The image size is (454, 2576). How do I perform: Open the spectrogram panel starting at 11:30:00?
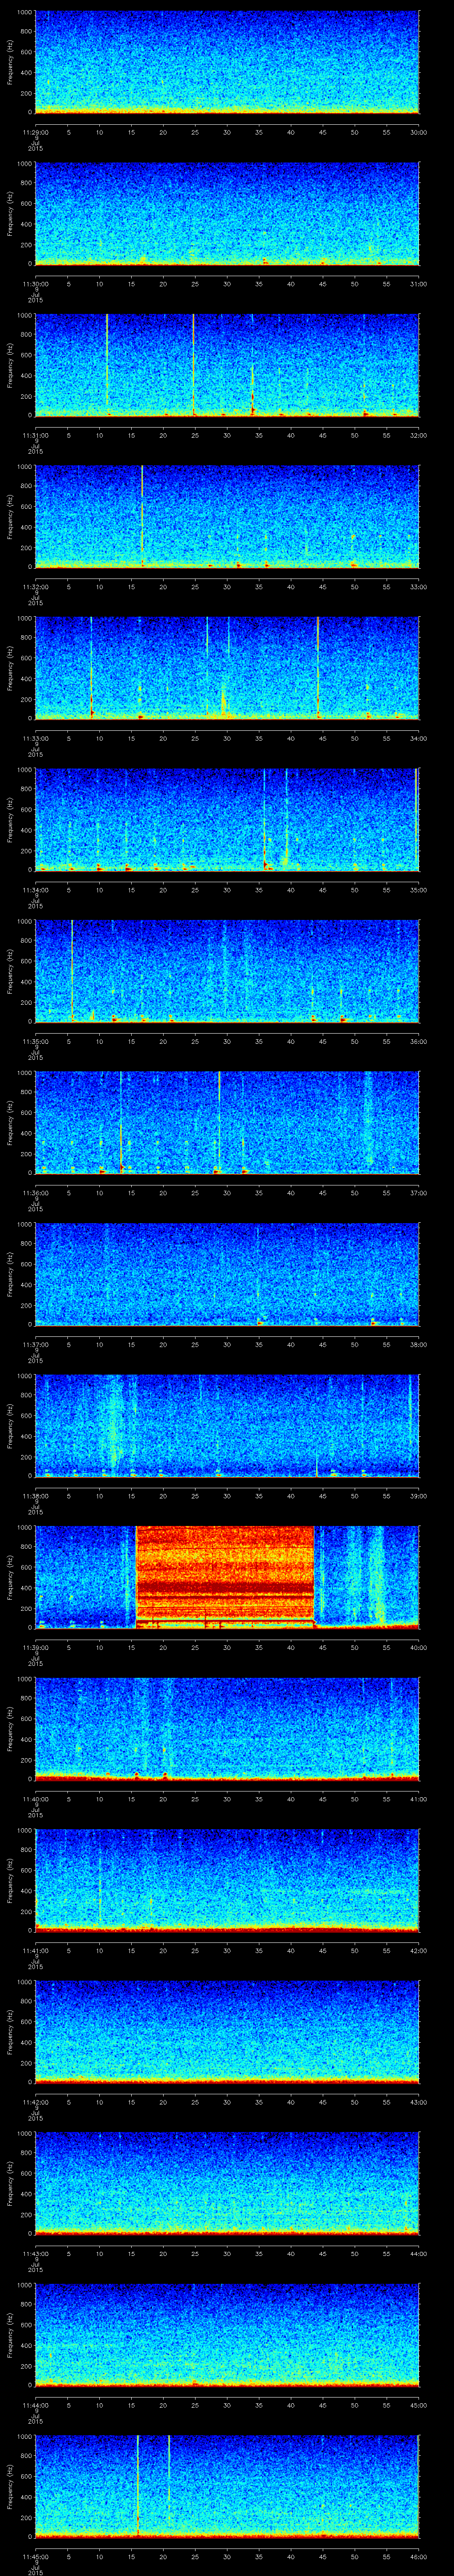click(x=227, y=214)
